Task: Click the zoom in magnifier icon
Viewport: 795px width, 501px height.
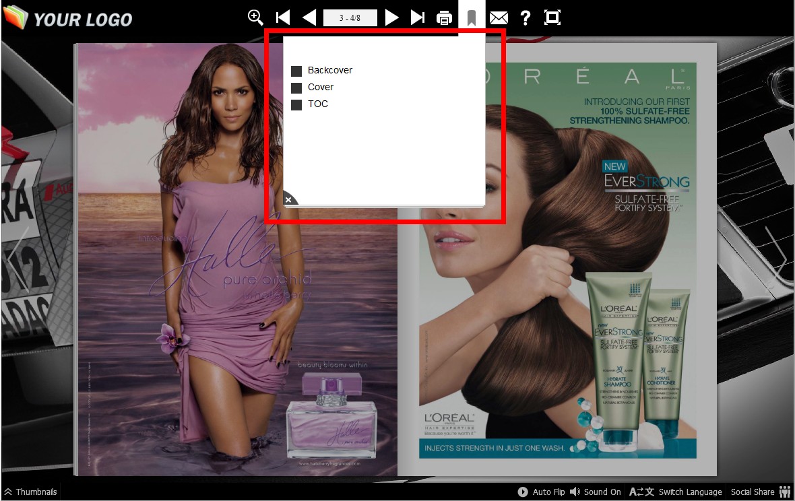Action: point(255,18)
